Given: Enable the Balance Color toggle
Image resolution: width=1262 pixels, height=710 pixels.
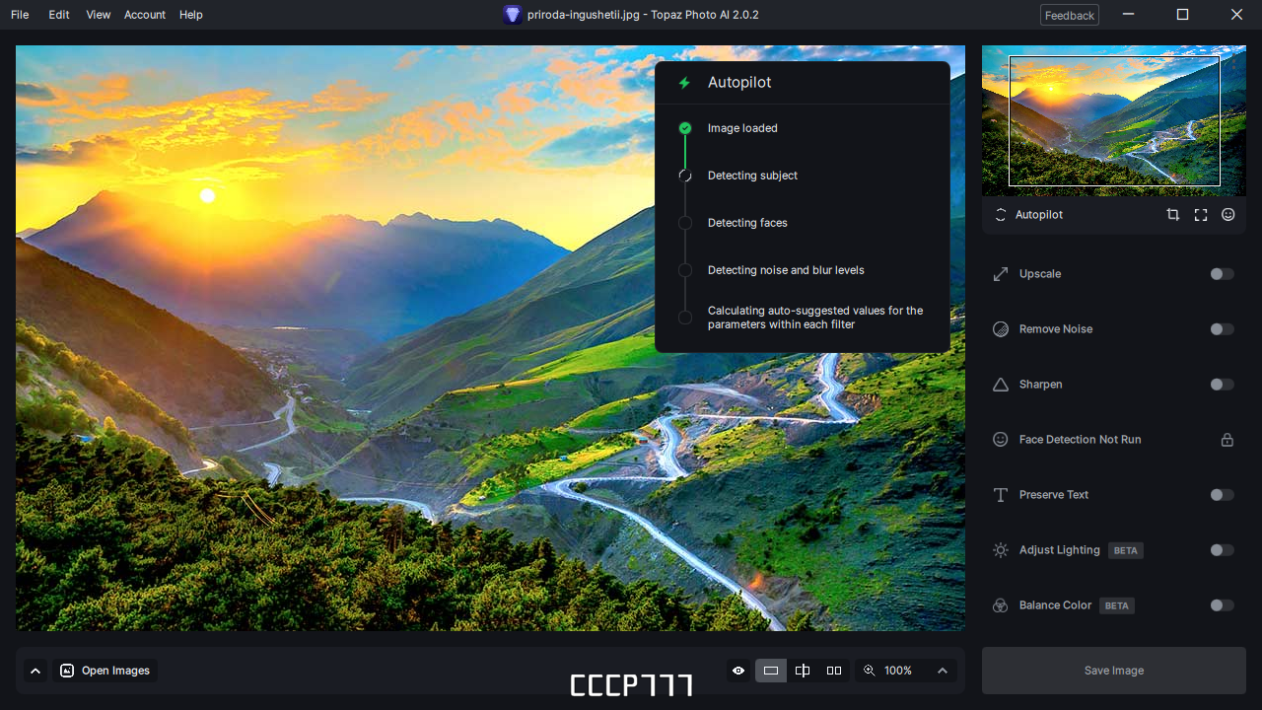Looking at the screenshot, I should tap(1222, 604).
